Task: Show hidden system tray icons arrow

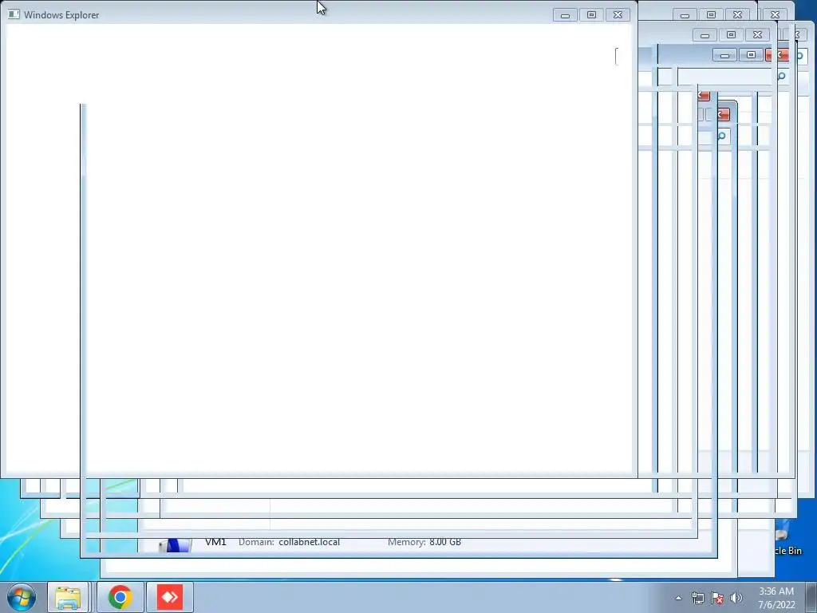Action: point(678,598)
